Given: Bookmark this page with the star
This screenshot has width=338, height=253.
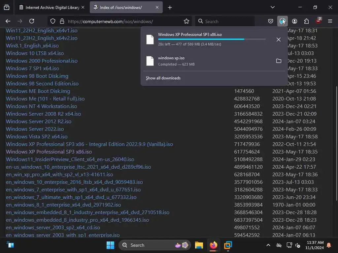Looking at the screenshot, I should point(186,21).
